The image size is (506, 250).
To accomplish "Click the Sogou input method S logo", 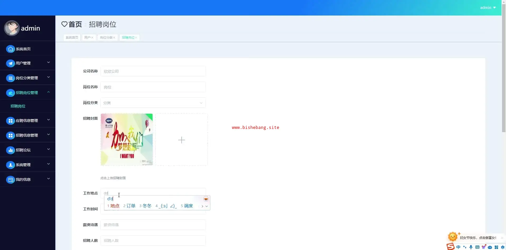I will coord(450,247).
